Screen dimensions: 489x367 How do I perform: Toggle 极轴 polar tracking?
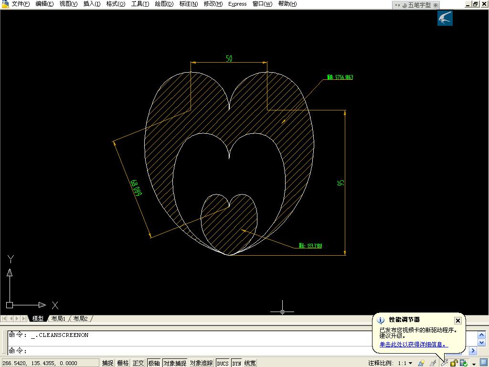(x=154, y=363)
